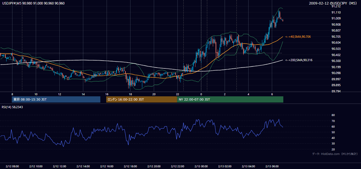Click price axis value 90.402
The height and width of the screenshot is (169, 361).
pos(336,55)
